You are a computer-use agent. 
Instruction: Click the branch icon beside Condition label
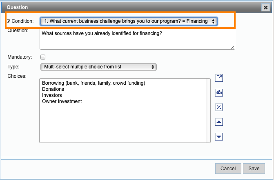coord(9,21)
